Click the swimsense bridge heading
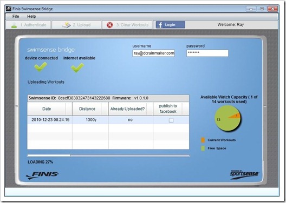 [51, 50]
